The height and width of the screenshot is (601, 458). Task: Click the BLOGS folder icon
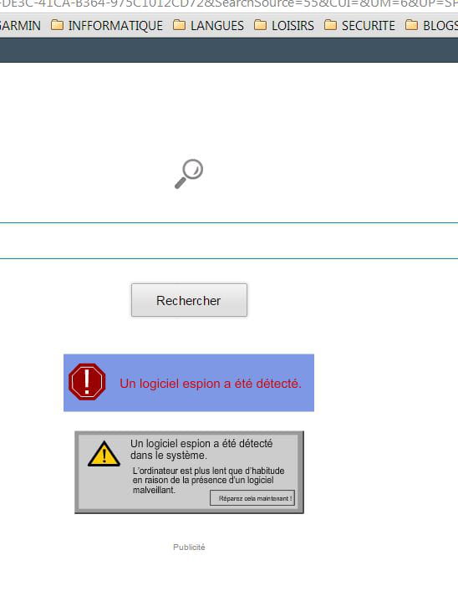[x=411, y=25]
